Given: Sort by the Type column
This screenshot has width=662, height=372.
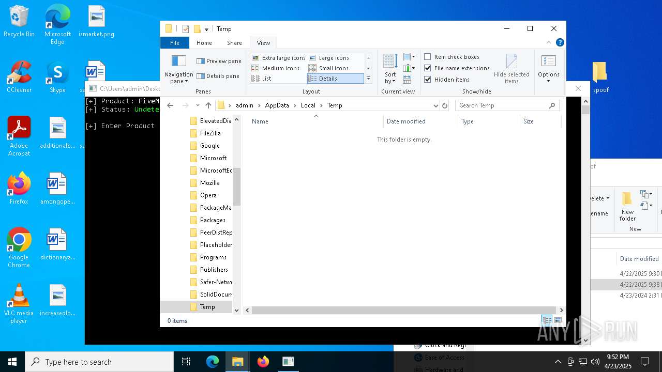Looking at the screenshot, I should 489,121.
